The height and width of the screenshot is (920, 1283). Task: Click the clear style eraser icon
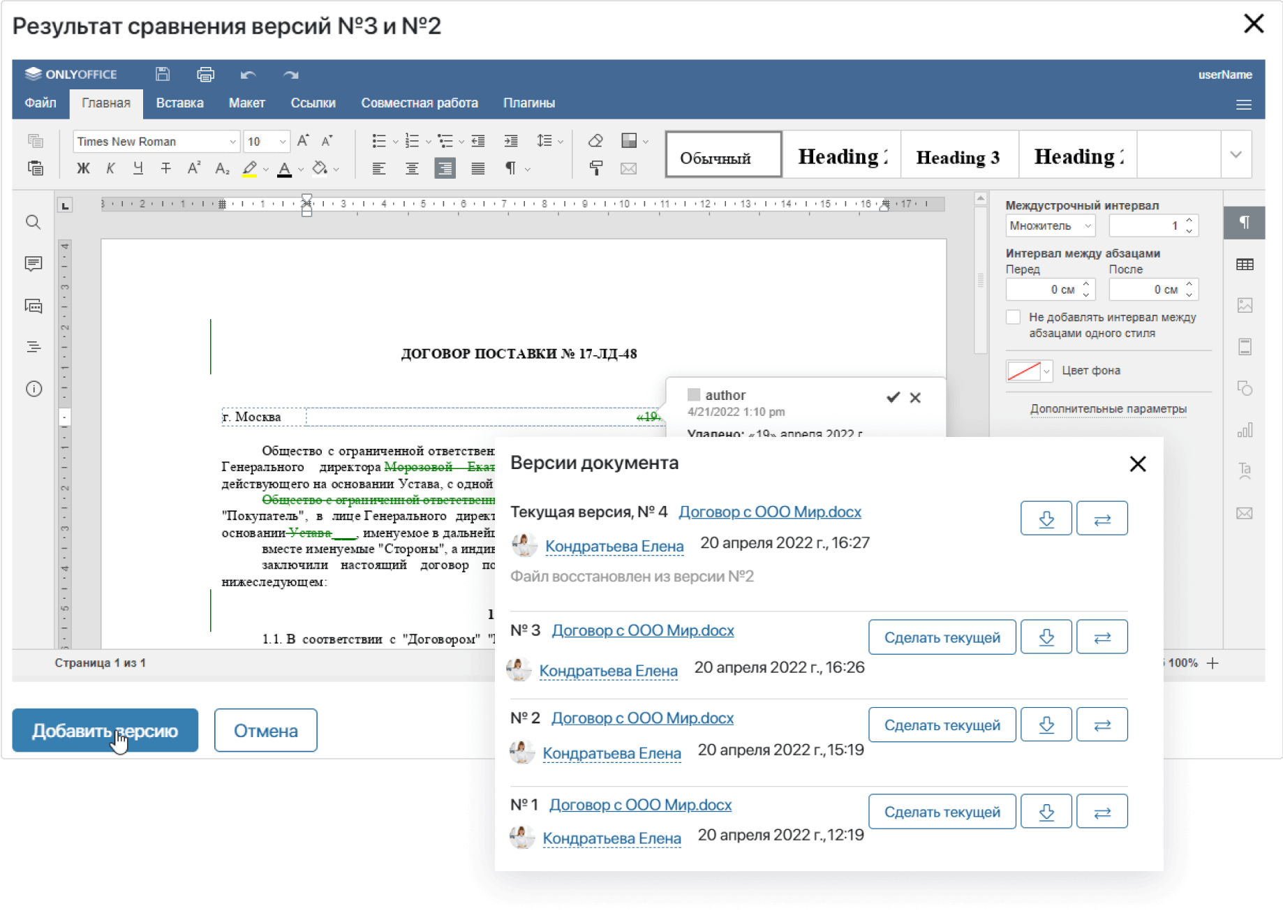point(595,140)
